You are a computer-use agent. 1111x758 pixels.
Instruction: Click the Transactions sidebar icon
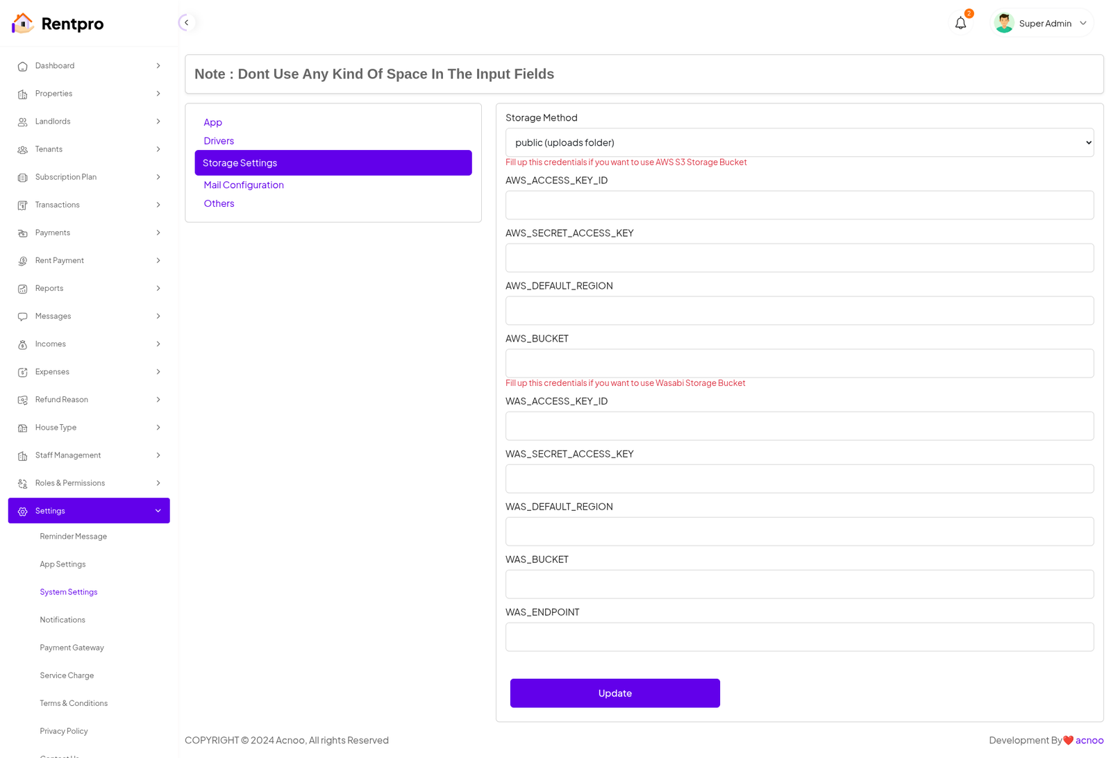point(23,205)
